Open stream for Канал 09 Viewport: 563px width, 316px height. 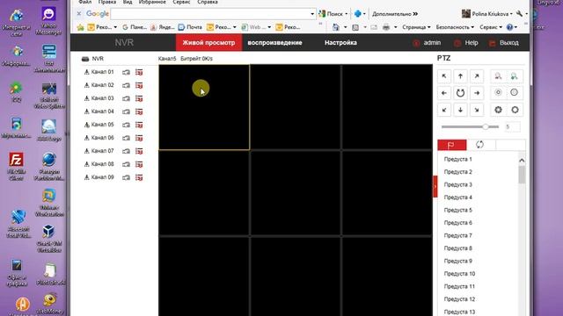(x=126, y=177)
